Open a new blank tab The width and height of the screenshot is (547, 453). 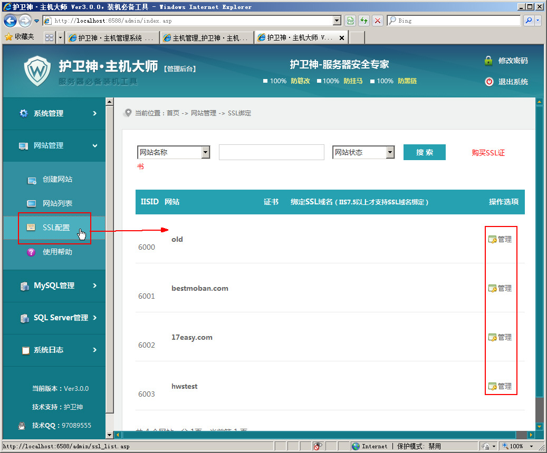click(357, 37)
